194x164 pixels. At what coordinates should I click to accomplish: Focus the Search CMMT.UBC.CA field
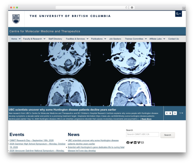(142, 135)
